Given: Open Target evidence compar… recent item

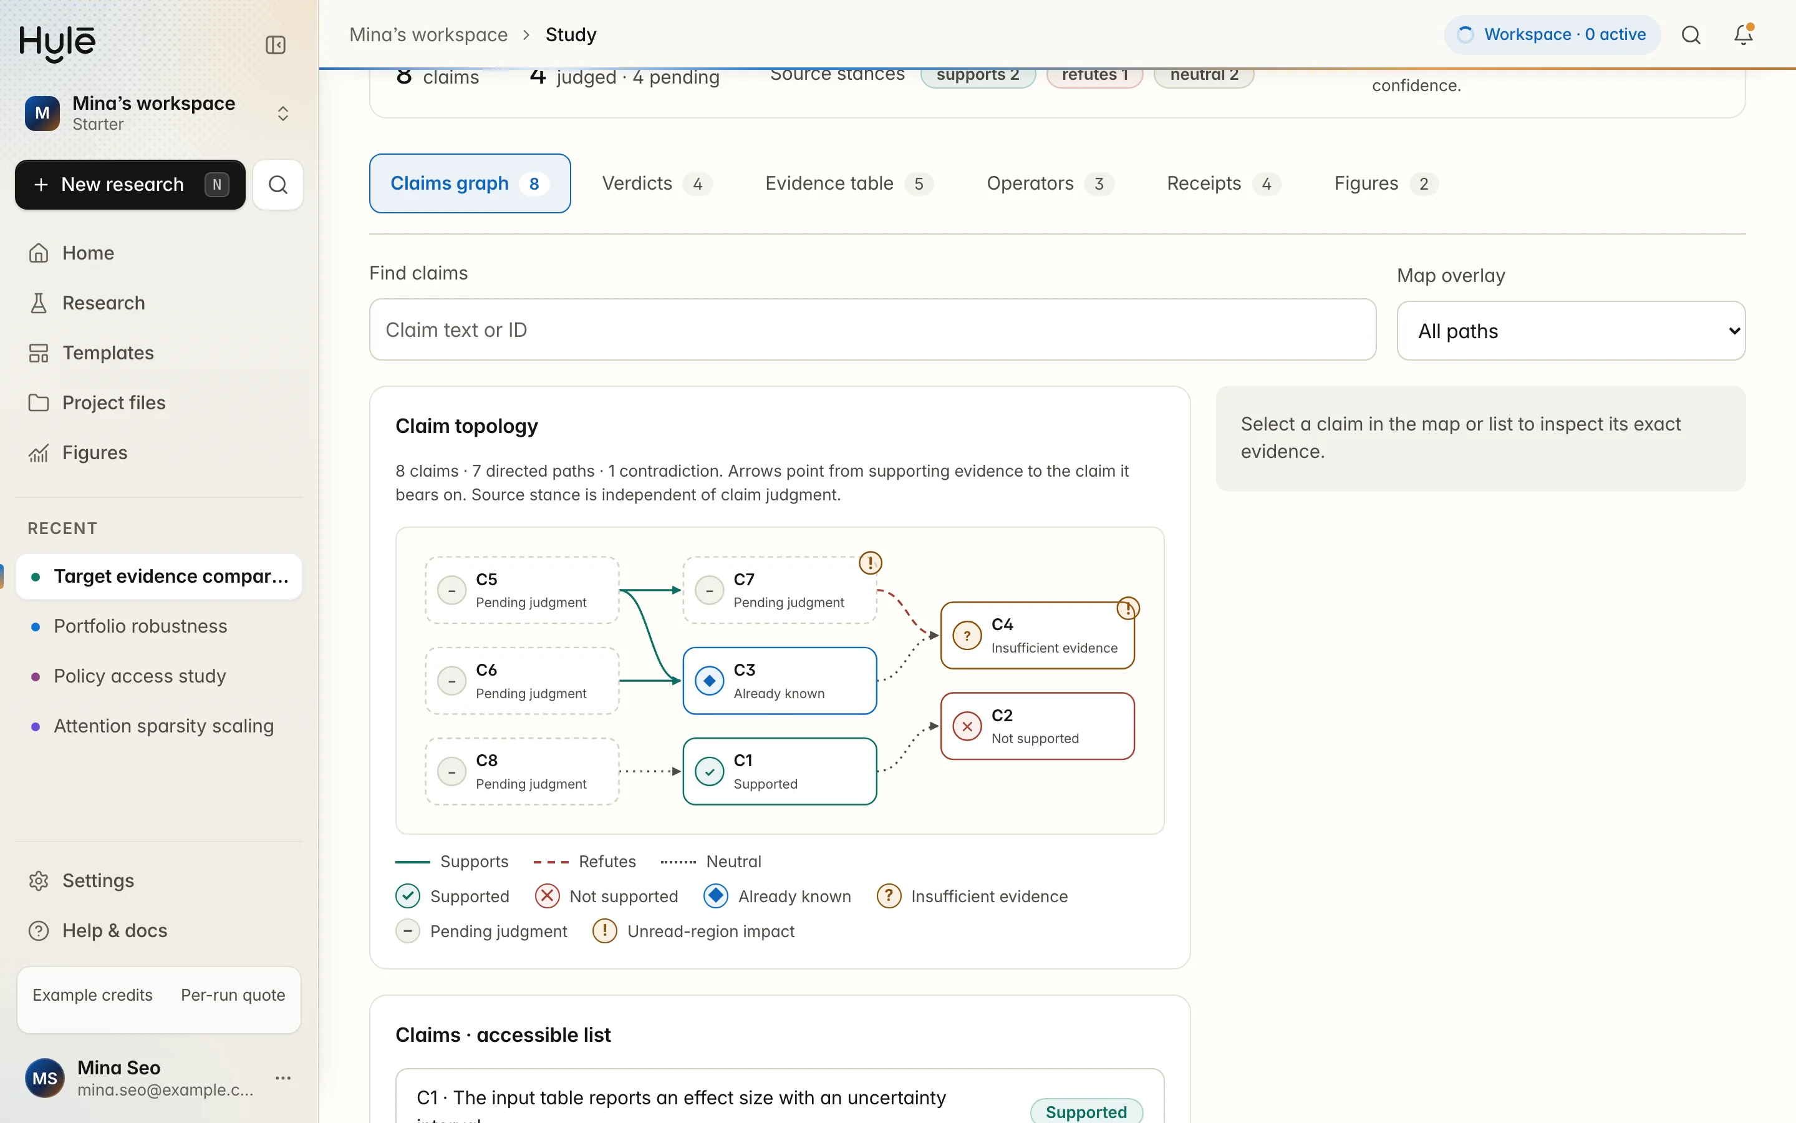Looking at the screenshot, I should tap(159, 576).
